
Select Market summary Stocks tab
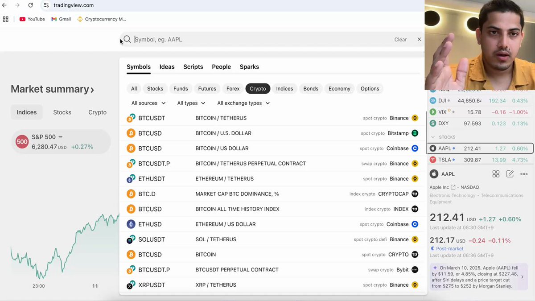[x=62, y=112]
